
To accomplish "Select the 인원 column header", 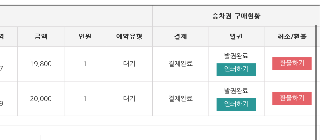I will tap(85, 37).
